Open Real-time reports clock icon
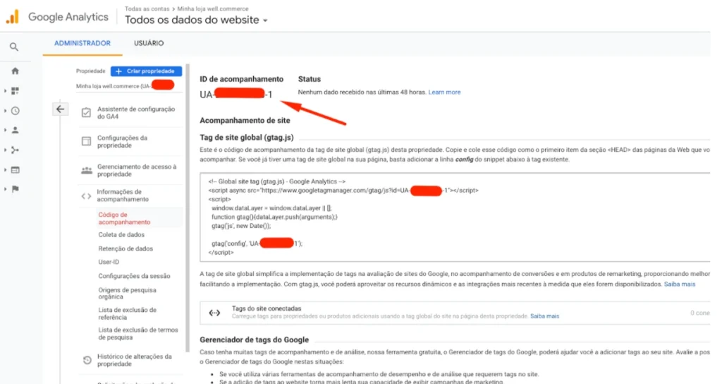The width and height of the screenshot is (722, 384). [15, 111]
